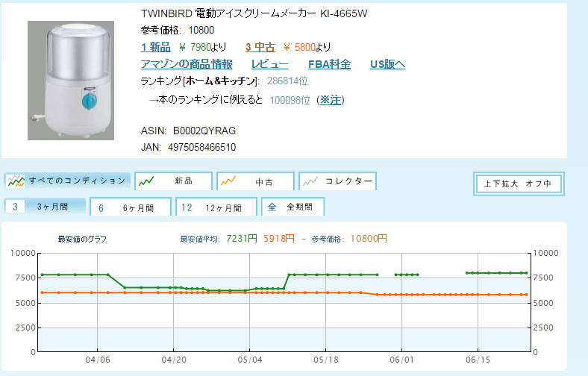The image size is (588, 376).
Task: Select the 3ヶ月間 period tab
Action: [45, 207]
